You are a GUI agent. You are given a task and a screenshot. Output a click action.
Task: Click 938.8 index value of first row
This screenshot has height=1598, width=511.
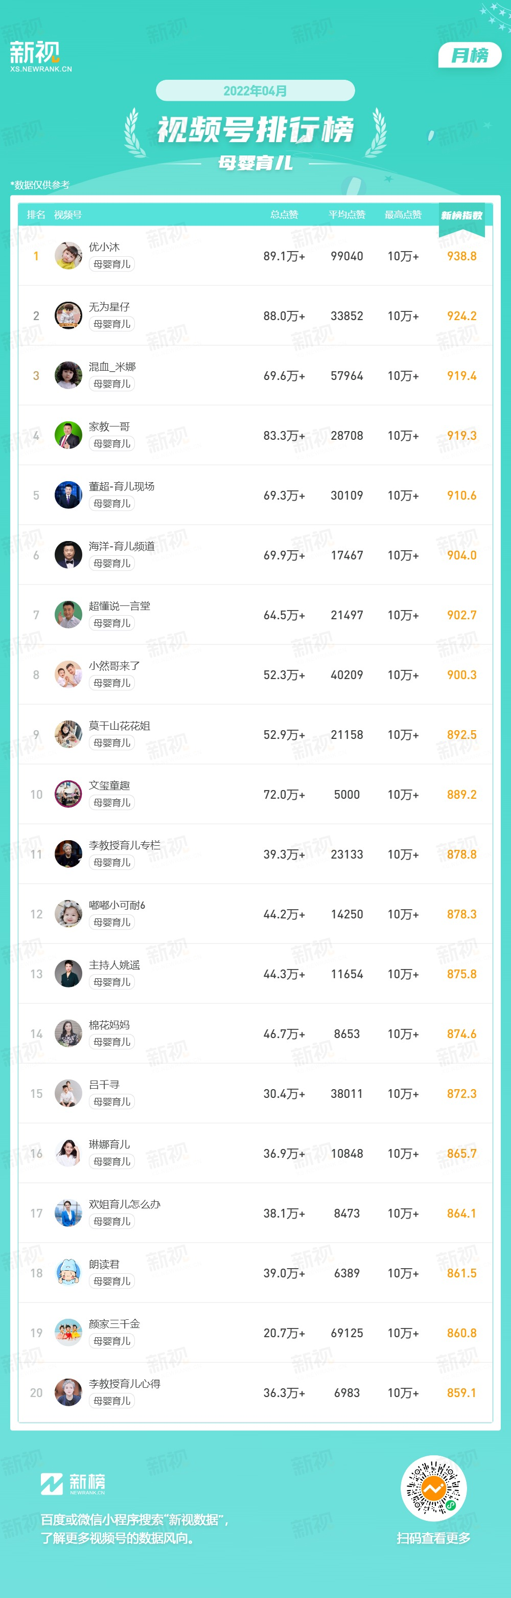[x=461, y=256]
